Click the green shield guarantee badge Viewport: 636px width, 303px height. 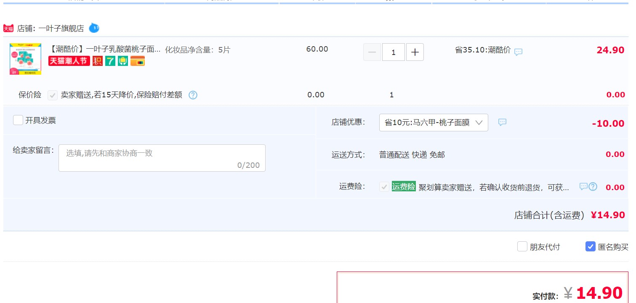123,61
